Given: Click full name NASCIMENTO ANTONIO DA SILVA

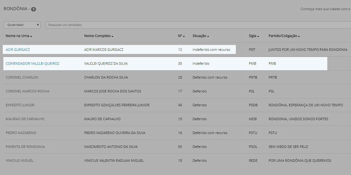Looking at the screenshot, I should pos(111,147).
